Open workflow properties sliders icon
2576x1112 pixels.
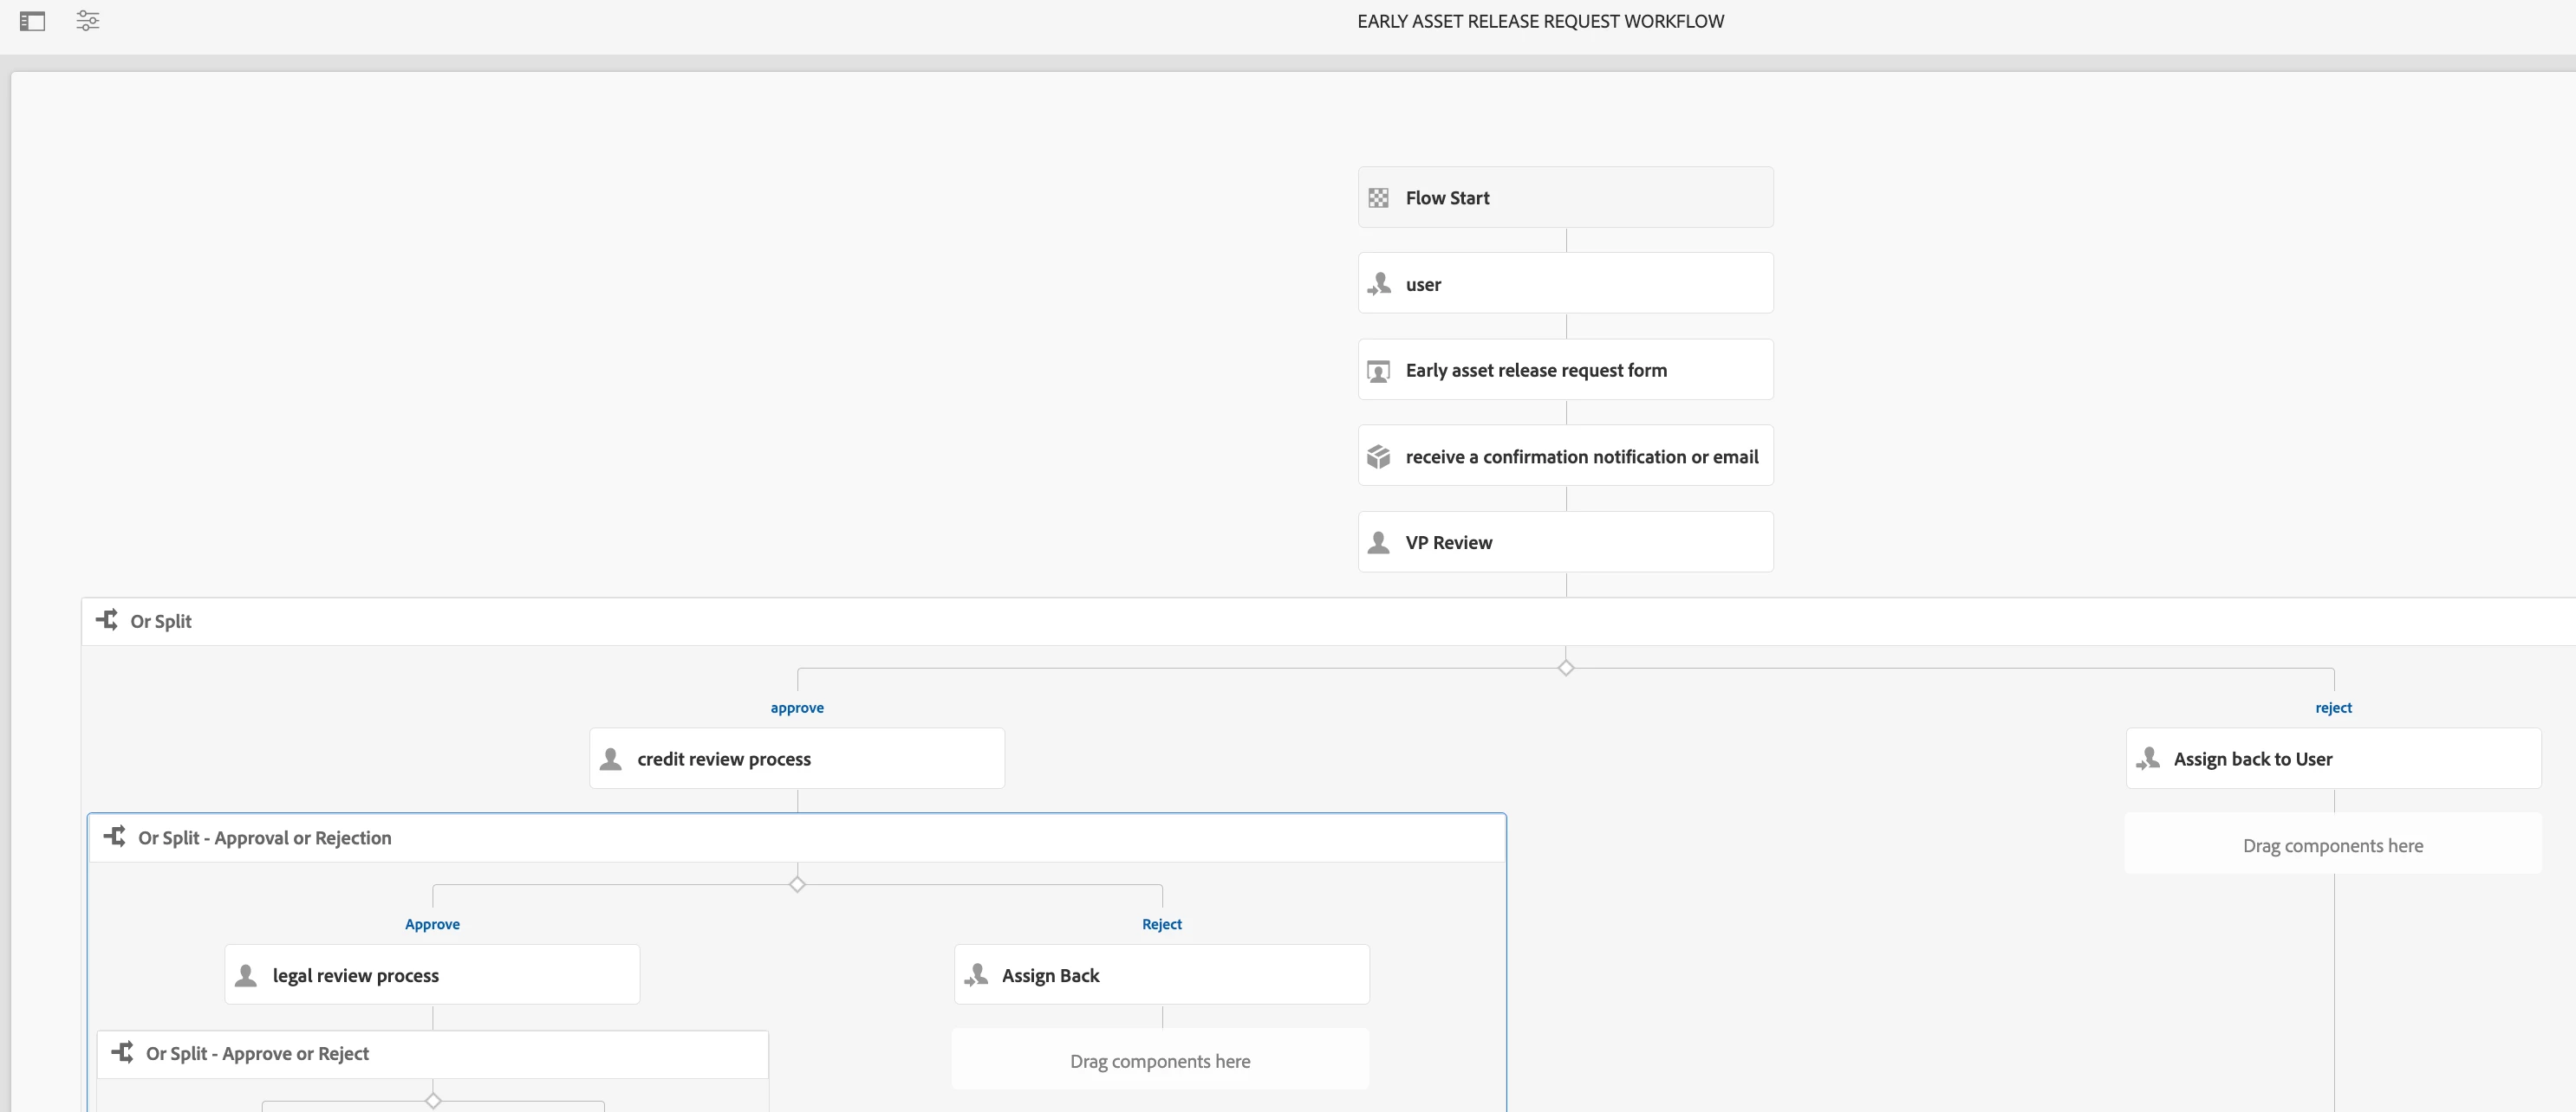coord(88,21)
